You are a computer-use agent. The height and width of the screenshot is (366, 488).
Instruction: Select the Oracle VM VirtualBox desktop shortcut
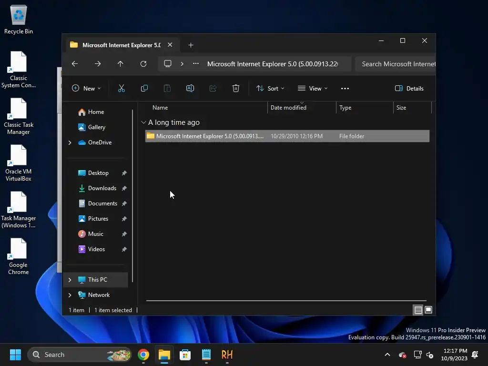click(x=19, y=163)
